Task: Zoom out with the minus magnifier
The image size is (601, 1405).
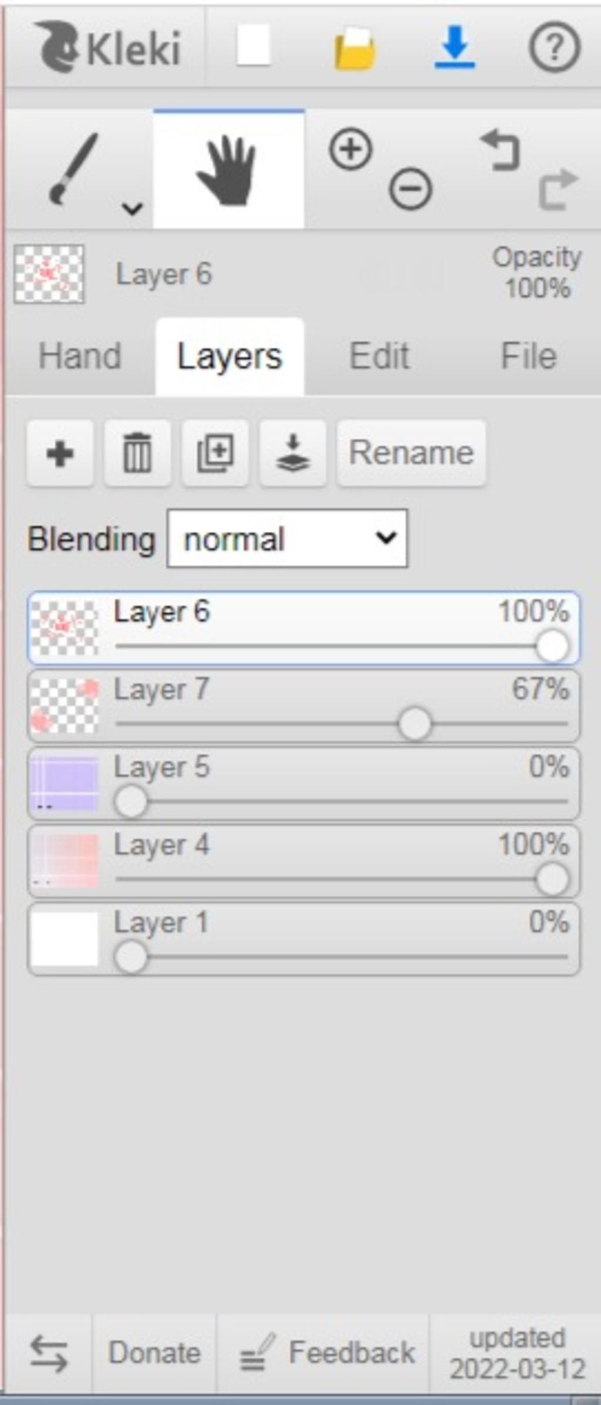Action: pos(410,189)
